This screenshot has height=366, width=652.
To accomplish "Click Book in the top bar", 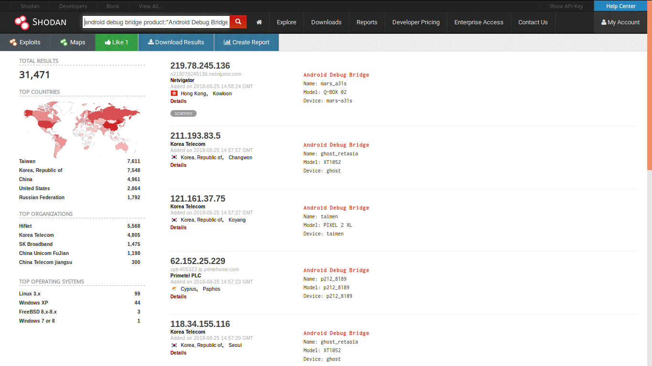I will click(x=113, y=6).
